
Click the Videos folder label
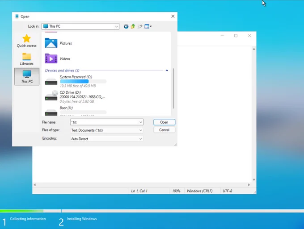coord(65,58)
